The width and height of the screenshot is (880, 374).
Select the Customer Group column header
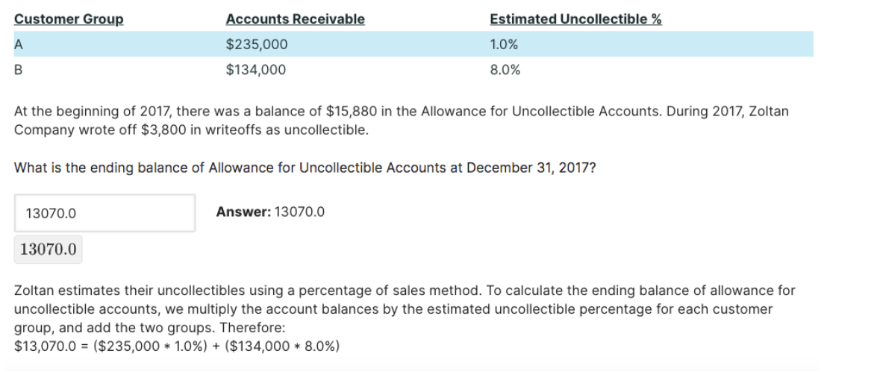tap(69, 19)
